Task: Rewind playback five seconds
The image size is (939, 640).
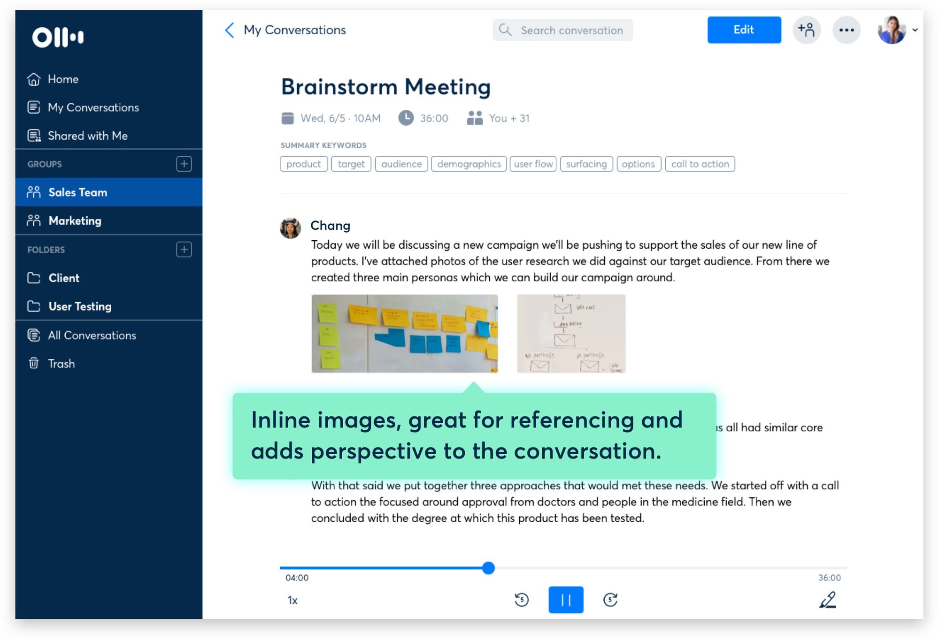Action: (521, 600)
